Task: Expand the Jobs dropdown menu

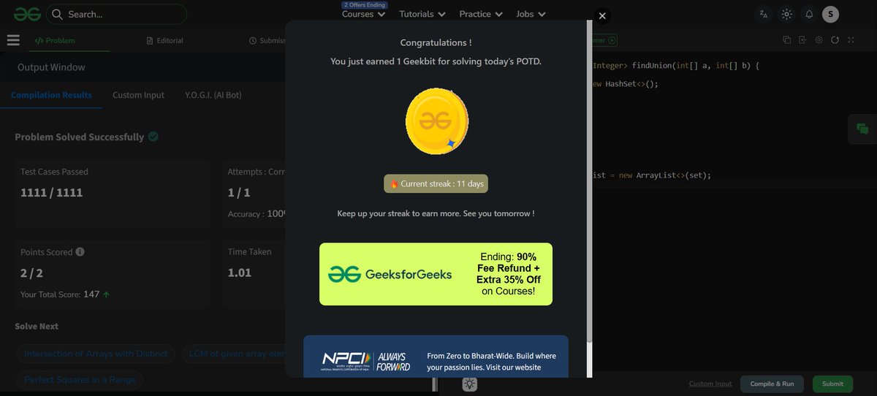Action: (x=530, y=14)
